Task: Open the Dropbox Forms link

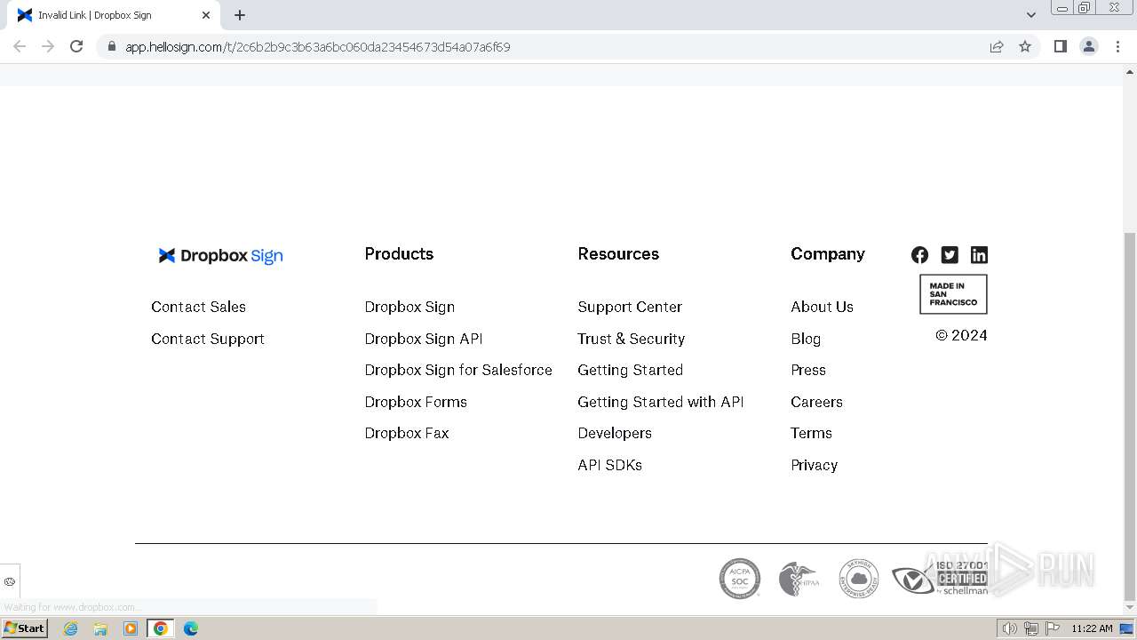Action: [416, 402]
